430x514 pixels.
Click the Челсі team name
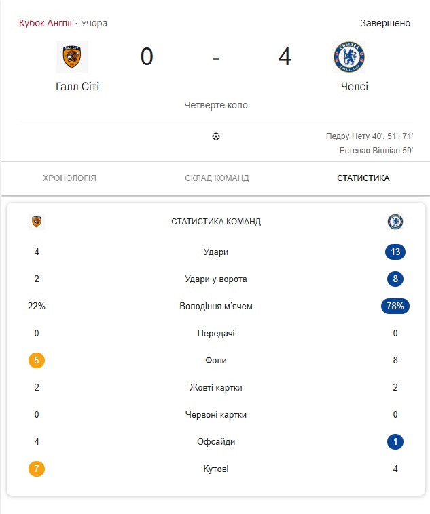click(355, 87)
